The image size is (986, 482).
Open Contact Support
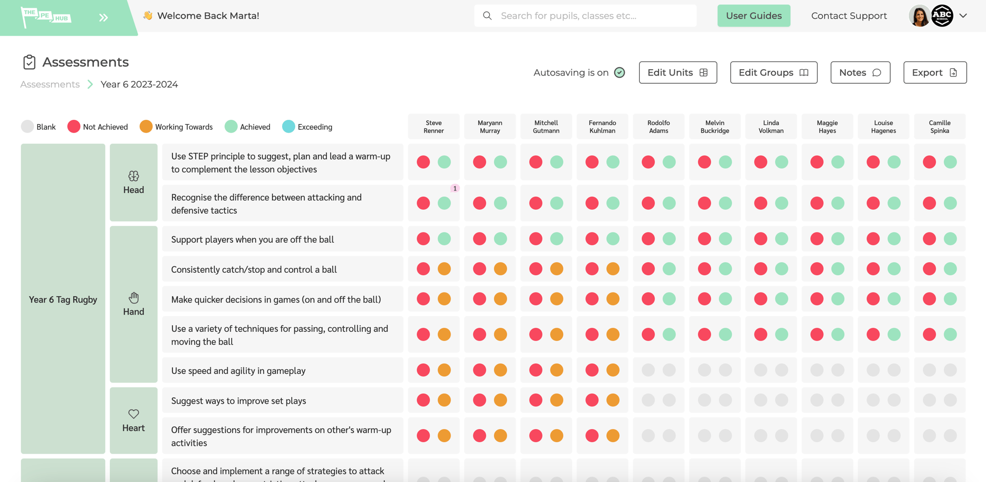[849, 15]
